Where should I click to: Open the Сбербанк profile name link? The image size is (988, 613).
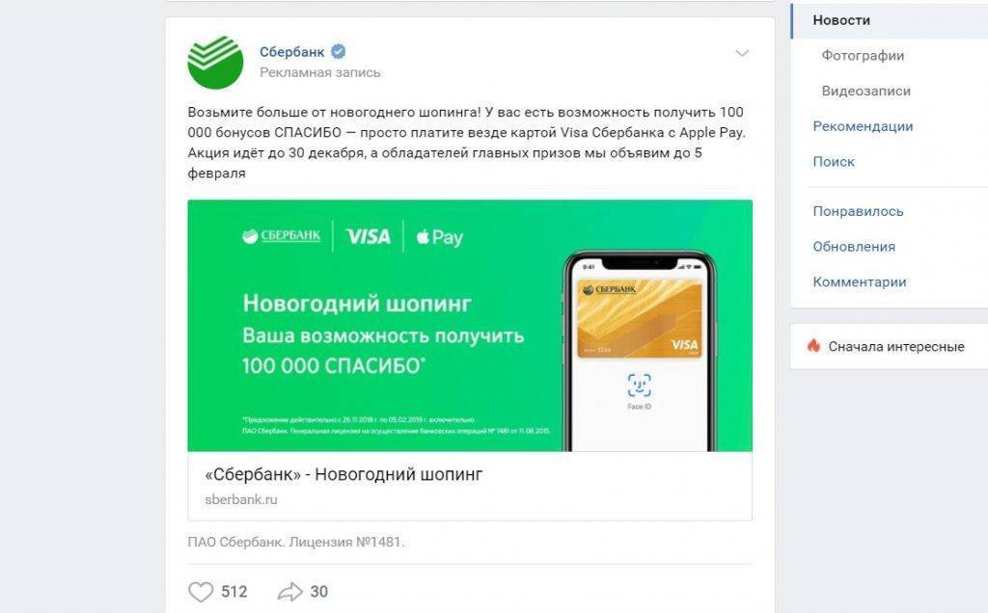click(x=291, y=52)
